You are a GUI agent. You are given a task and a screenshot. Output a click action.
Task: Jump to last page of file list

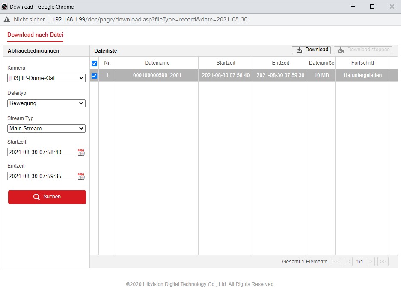(x=383, y=262)
